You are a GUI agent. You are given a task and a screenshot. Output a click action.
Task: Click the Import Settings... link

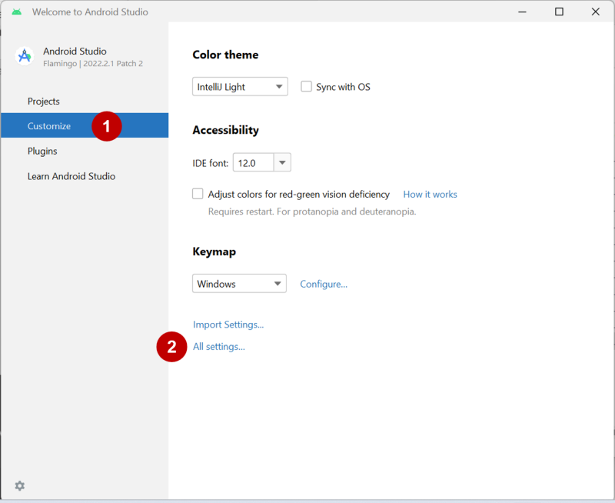pyautogui.click(x=228, y=325)
